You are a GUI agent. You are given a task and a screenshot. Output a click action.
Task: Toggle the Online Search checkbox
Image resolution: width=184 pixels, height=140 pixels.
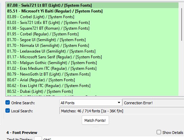click(8, 103)
